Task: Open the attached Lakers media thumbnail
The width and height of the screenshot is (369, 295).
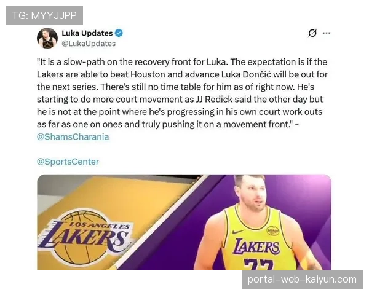Action: (x=184, y=222)
